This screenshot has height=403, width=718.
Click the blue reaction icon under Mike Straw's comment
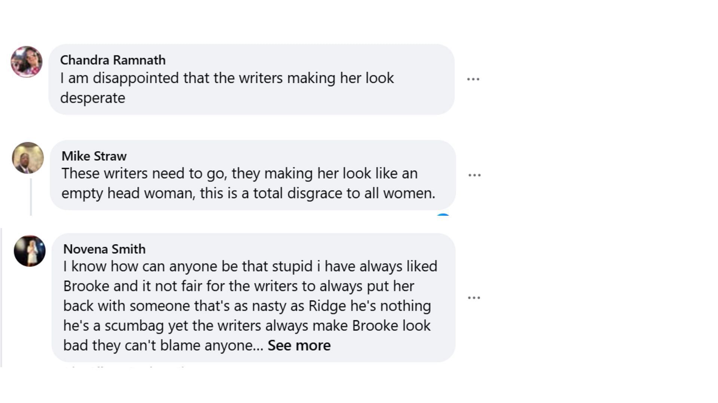tap(443, 215)
